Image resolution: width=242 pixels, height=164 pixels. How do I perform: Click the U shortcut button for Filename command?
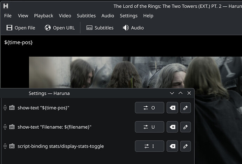[149, 127]
